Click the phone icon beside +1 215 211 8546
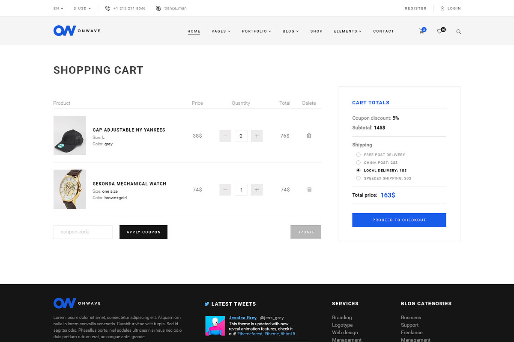The width and height of the screenshot is (514, 342). click(108, 8)
